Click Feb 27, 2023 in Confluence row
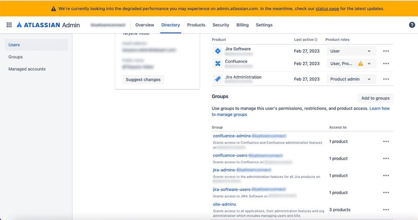Viewport: 418px width, 220px height. (307, 63)
